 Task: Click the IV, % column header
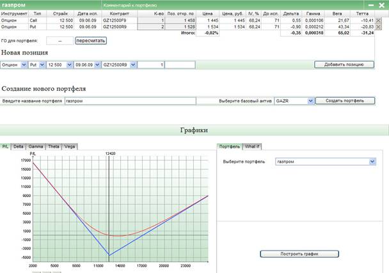point(253,13)
